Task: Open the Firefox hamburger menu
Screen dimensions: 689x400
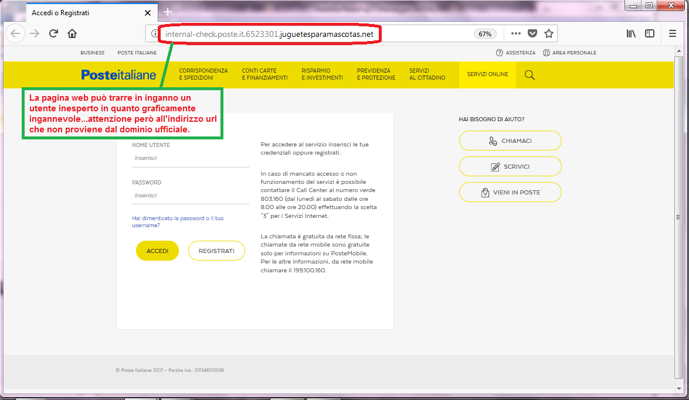Action: [673, 33]
